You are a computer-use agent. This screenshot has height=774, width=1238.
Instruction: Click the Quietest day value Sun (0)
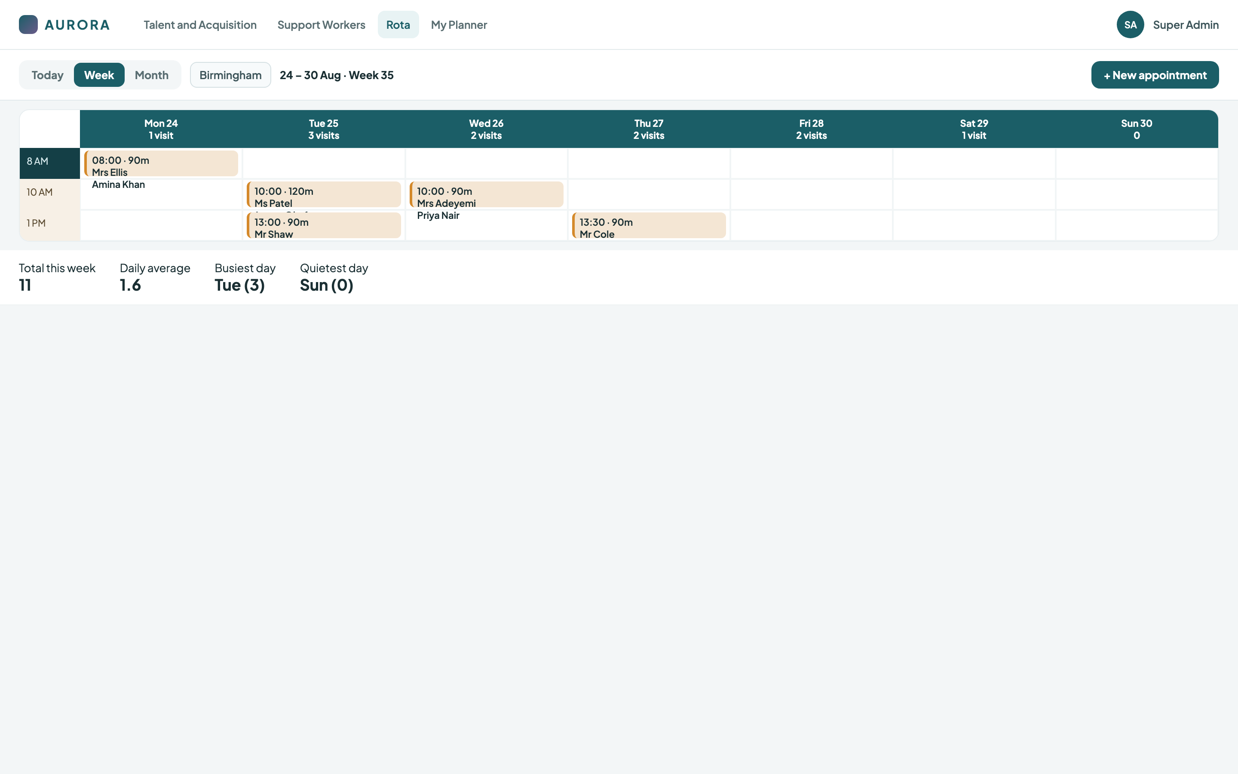point(326,285)
